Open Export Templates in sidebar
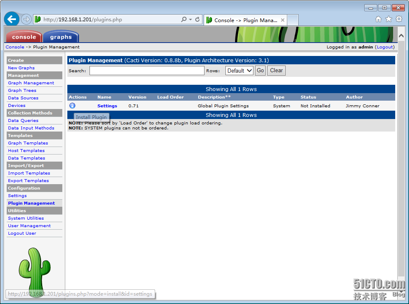Image resolution: width=409 pixels, height=304 pixels. tap(28, 181)
